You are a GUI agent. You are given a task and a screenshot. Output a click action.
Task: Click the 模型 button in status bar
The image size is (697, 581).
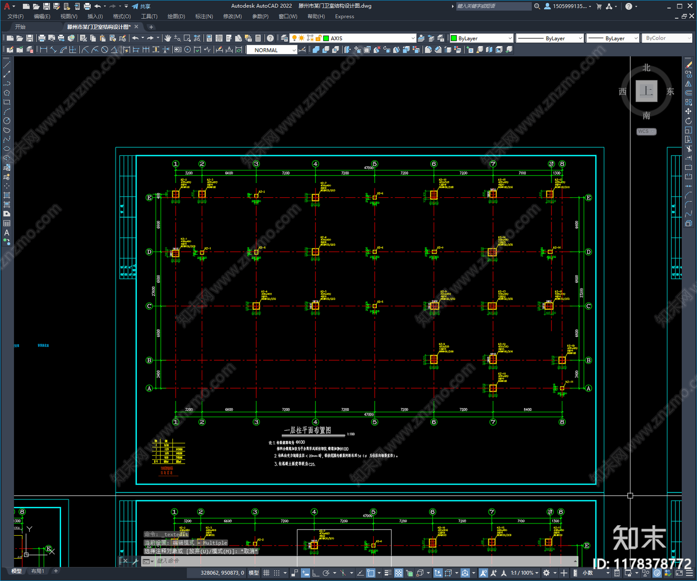254,573
